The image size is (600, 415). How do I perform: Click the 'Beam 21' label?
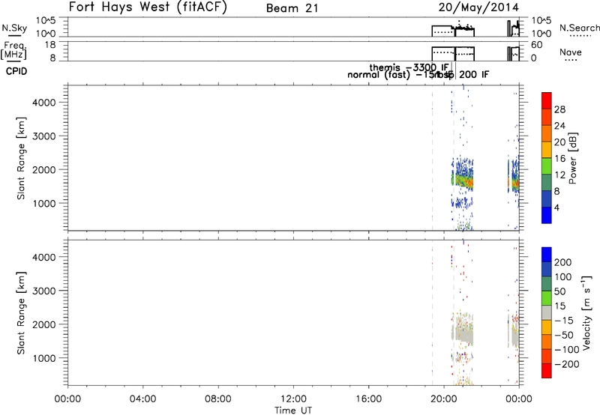coord(292,8)
